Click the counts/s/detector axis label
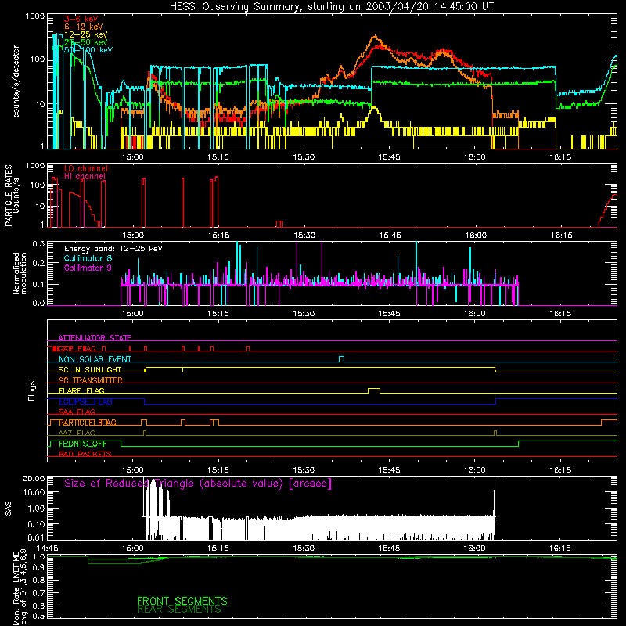This screenshot has width=626, height=626. tap(16, 81)
